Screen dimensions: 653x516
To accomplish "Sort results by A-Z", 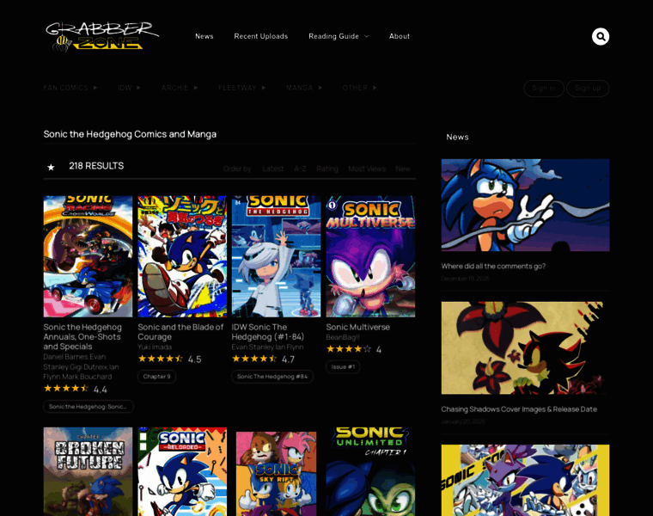I will click(300, 169).
